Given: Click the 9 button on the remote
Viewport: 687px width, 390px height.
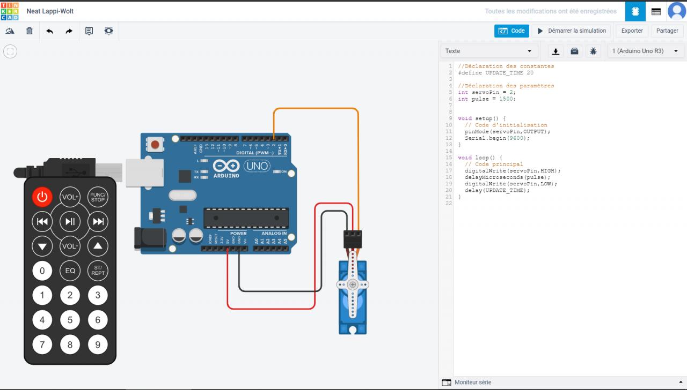Looking at the screenshot, I should pyautogui.click(x=98, y=344).
